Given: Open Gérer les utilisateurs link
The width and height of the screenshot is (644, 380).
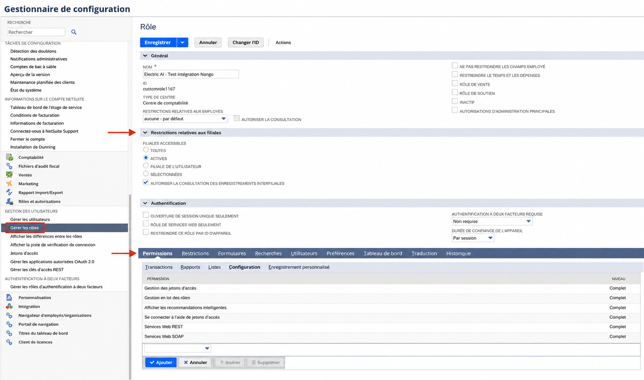Looking at the screenshot, I should coord(30,219).
